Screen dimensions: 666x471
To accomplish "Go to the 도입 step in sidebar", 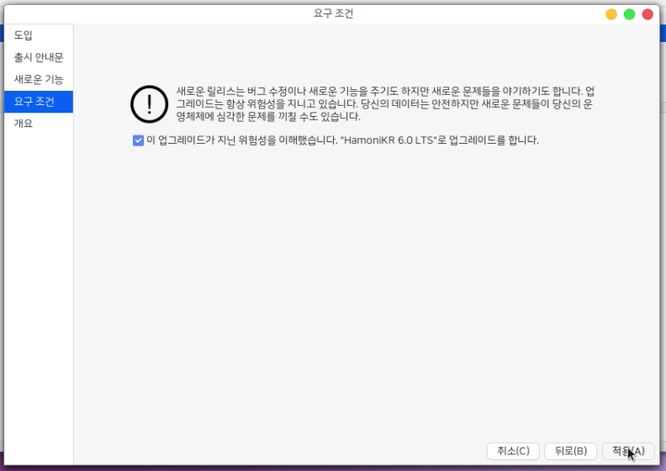I will click(x=24, y=35).
